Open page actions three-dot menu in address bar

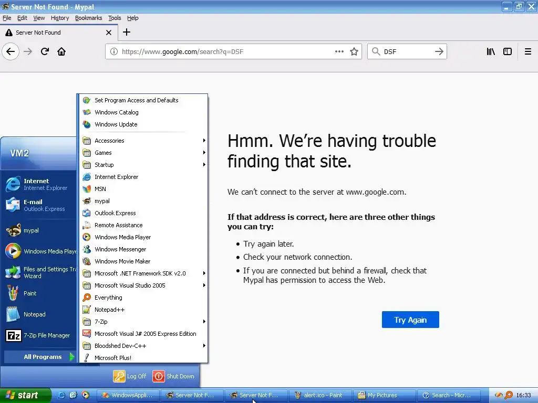(x=339, y=51)
